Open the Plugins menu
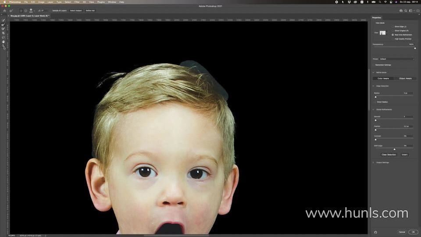 coord(101,2)
